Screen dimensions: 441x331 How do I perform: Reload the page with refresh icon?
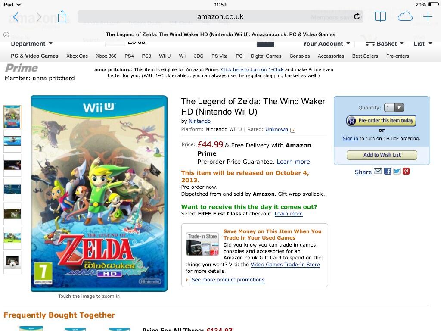pos(357,16)
